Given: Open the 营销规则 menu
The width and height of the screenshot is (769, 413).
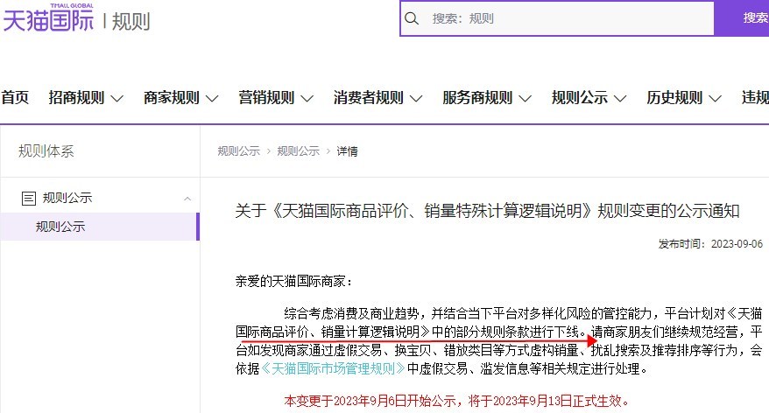Looking at the screenshot, I should (x=266, y=97).
